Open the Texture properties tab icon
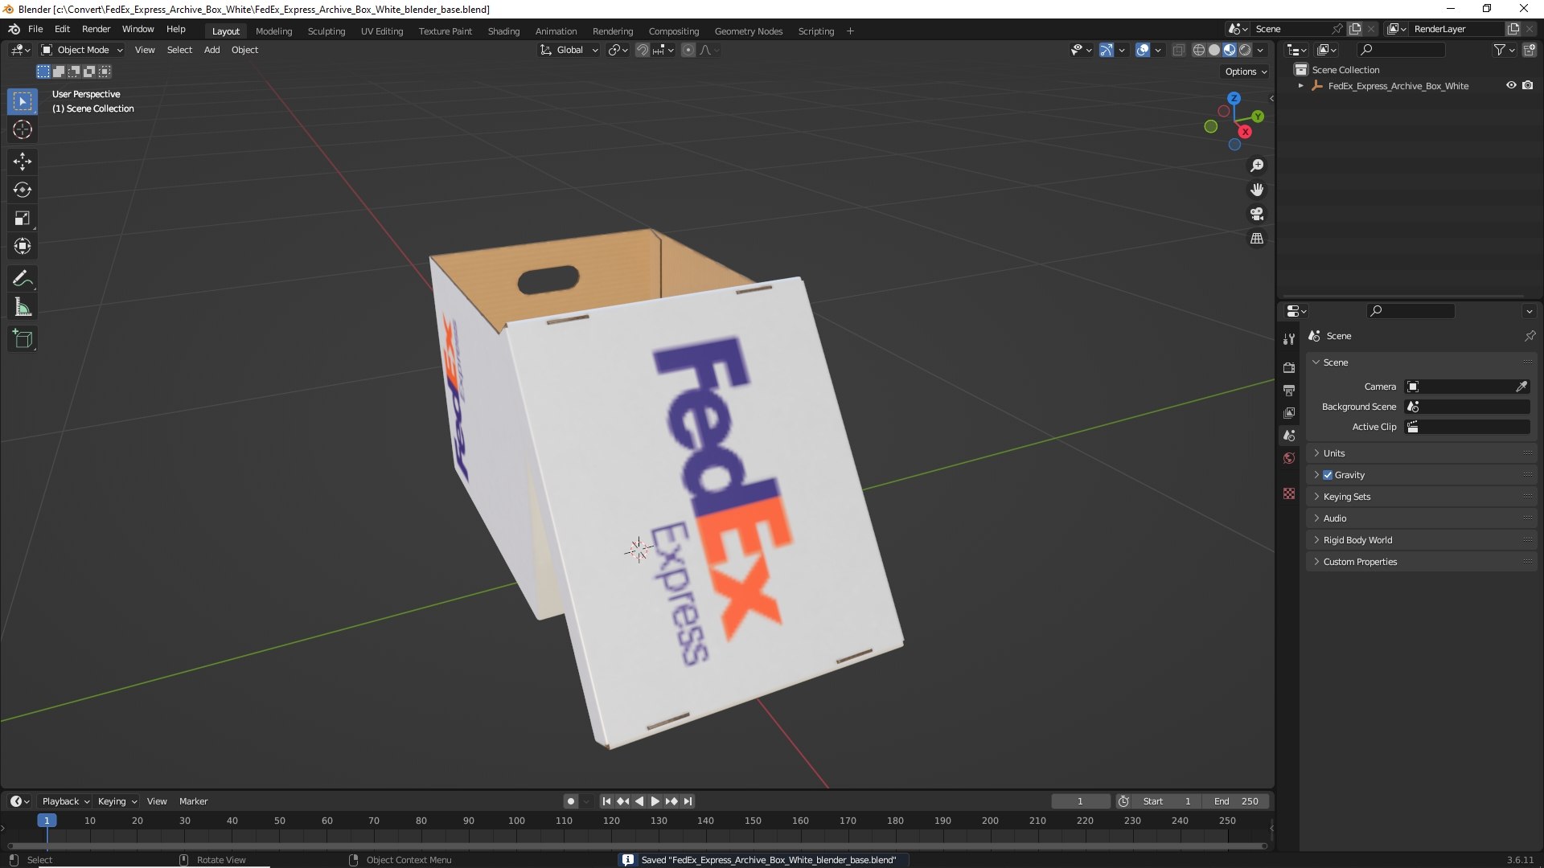 click(1289, 493)
